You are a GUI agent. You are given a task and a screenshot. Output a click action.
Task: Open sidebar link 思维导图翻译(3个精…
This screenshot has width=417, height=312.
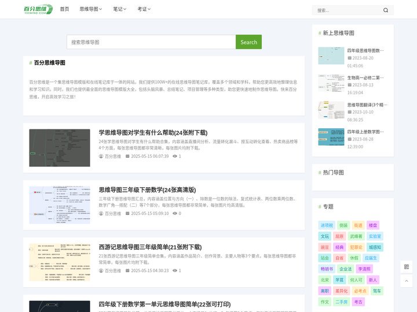tap(367, 105)
